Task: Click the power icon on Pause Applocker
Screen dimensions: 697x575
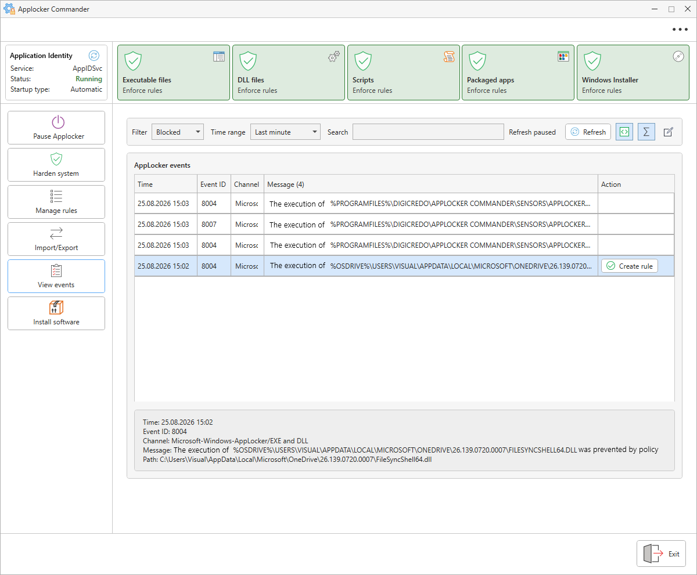Action: (58, 122)
